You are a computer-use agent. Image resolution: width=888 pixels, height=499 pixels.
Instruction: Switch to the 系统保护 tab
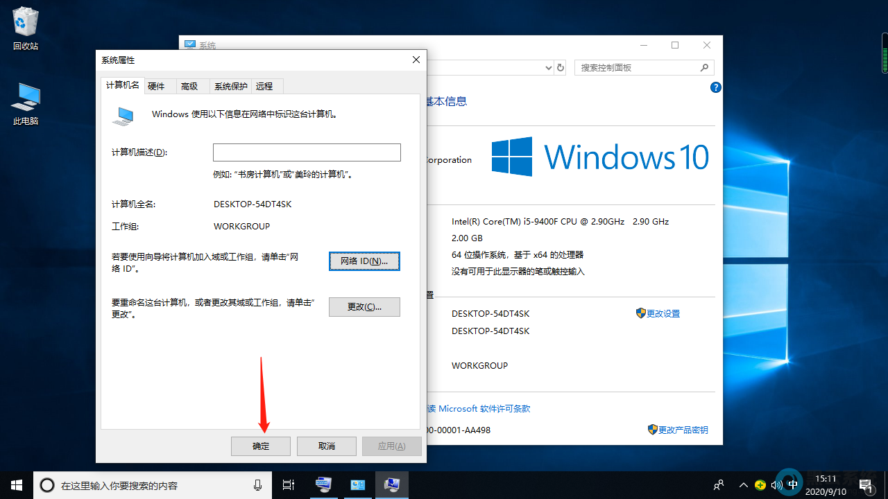point(230,85)
